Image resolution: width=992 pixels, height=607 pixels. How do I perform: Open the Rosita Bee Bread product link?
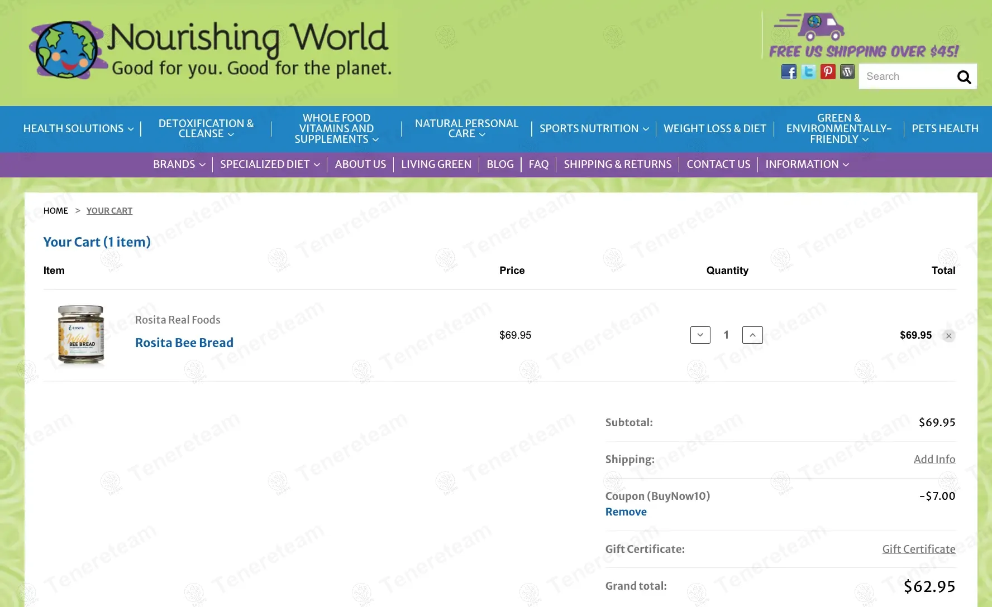tap(184, 343)
